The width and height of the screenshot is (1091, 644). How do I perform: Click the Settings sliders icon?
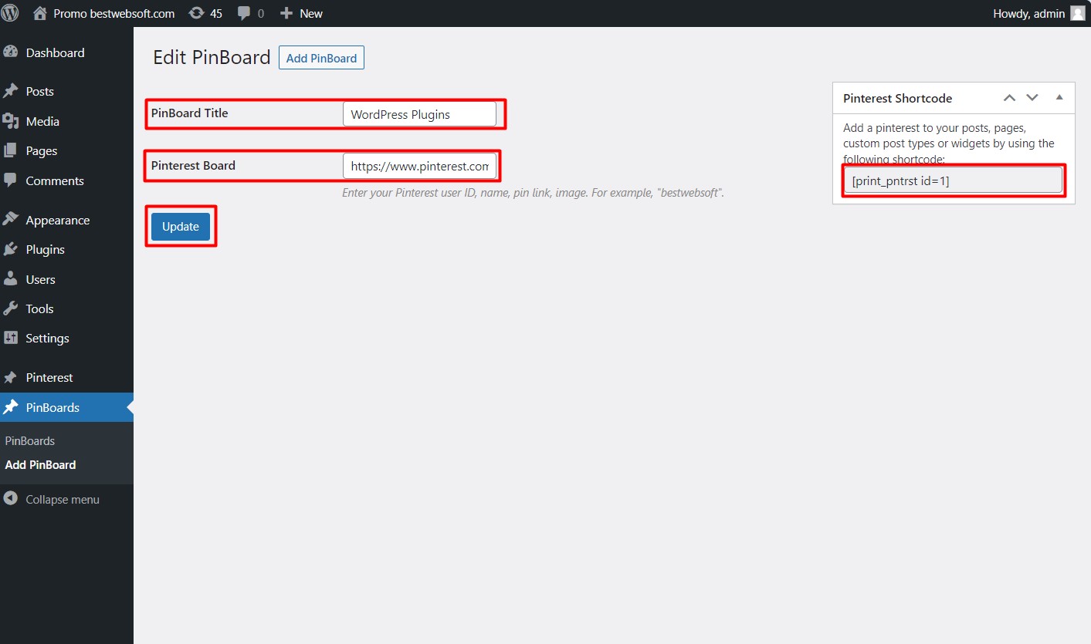(11, 338)
